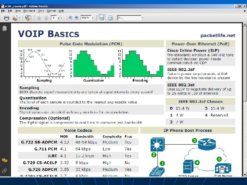Click the IEEE 802.3af heading
Image resolution: width=247 pixels, height=185 pixels.
pyautogui.click(x=181, y=70)
